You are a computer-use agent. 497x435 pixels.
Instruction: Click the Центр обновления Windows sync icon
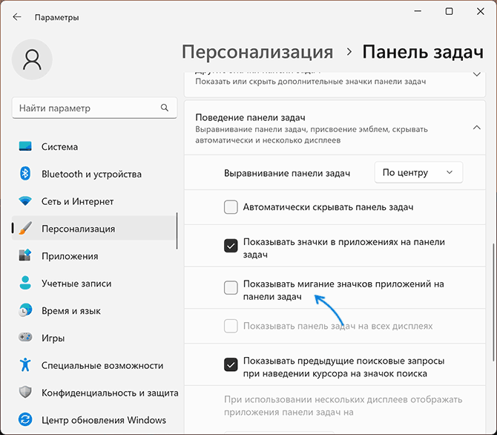[25, 419]
